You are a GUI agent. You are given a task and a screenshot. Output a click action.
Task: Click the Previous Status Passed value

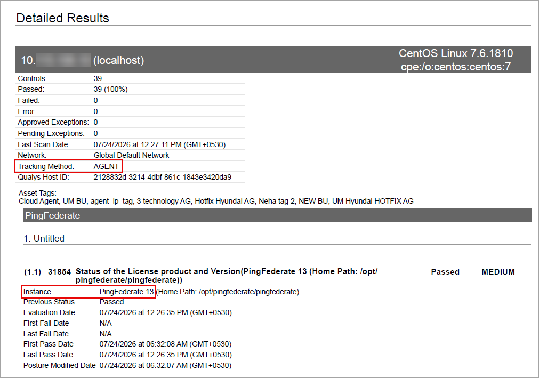coord(112,302)
